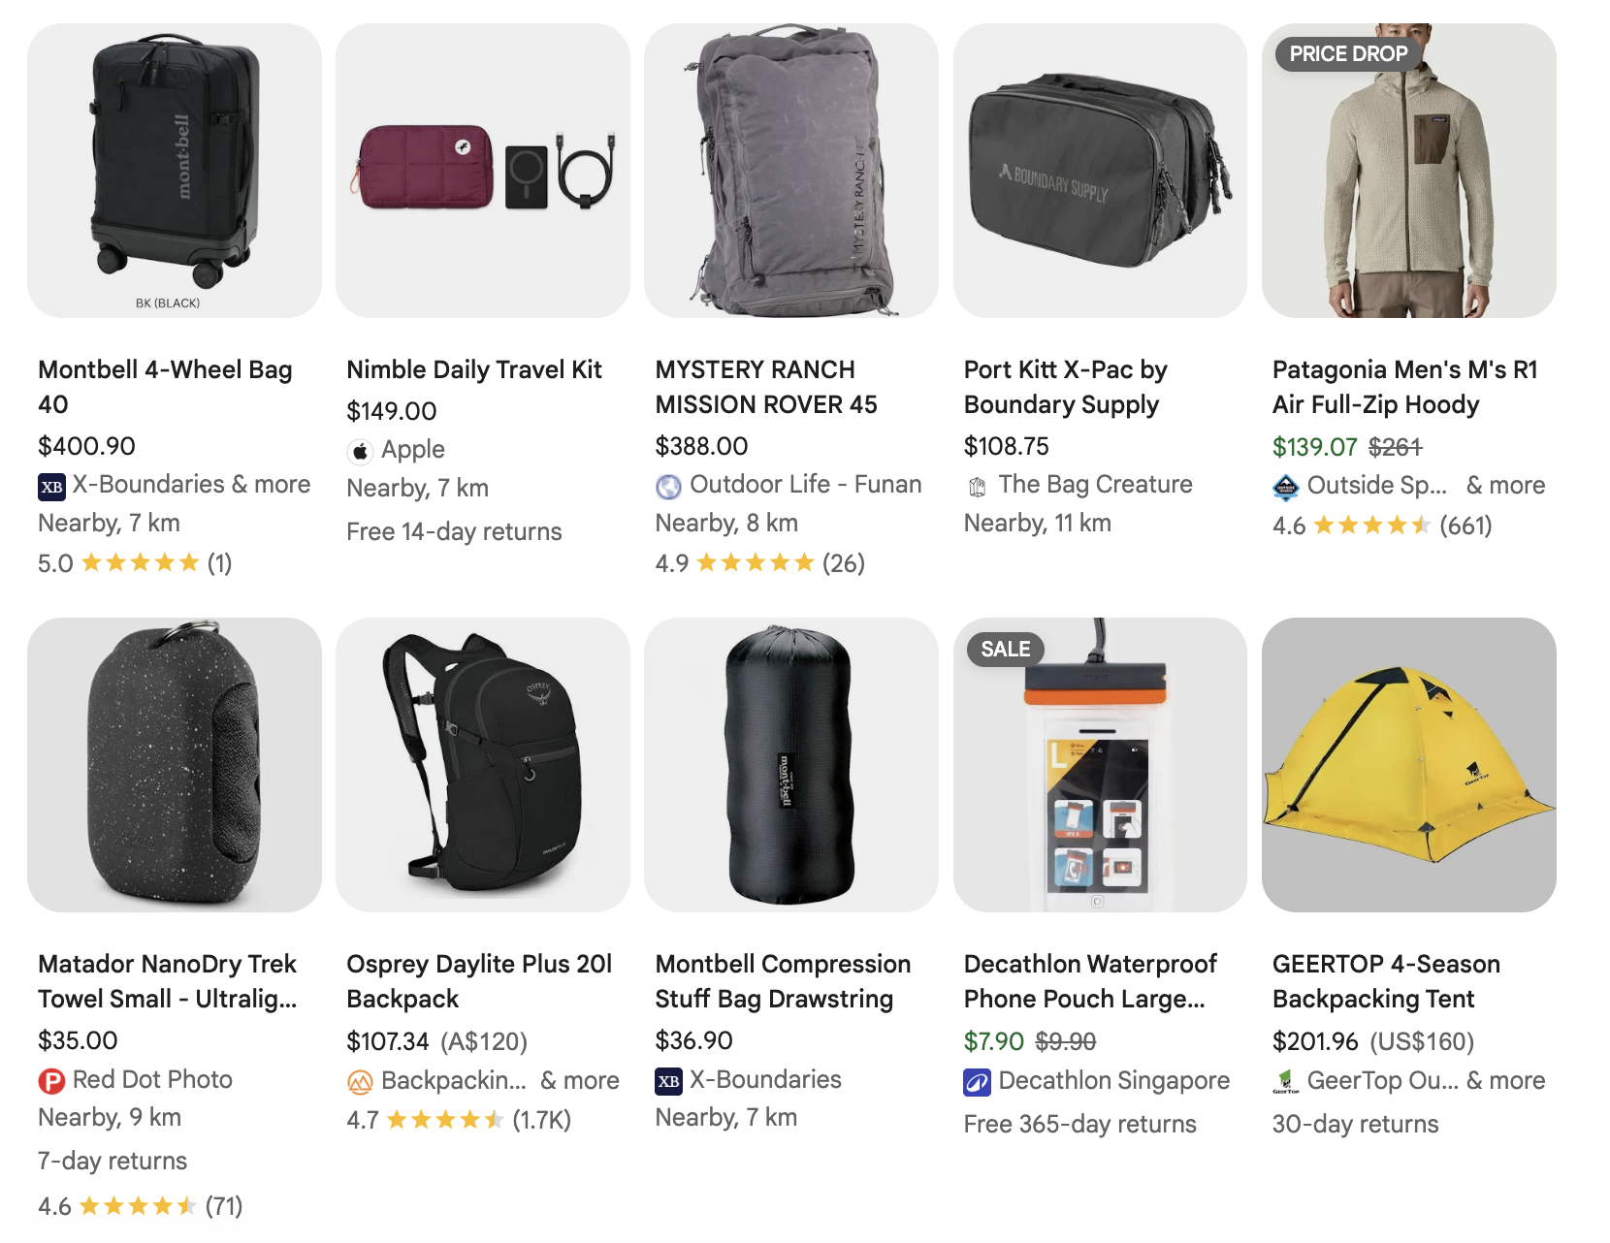Image resolution: width=1610 pixels, height=1243 pixels.
Task: Select the GeerTop Outdoor seller icon
Action: click(1287, 1080)
